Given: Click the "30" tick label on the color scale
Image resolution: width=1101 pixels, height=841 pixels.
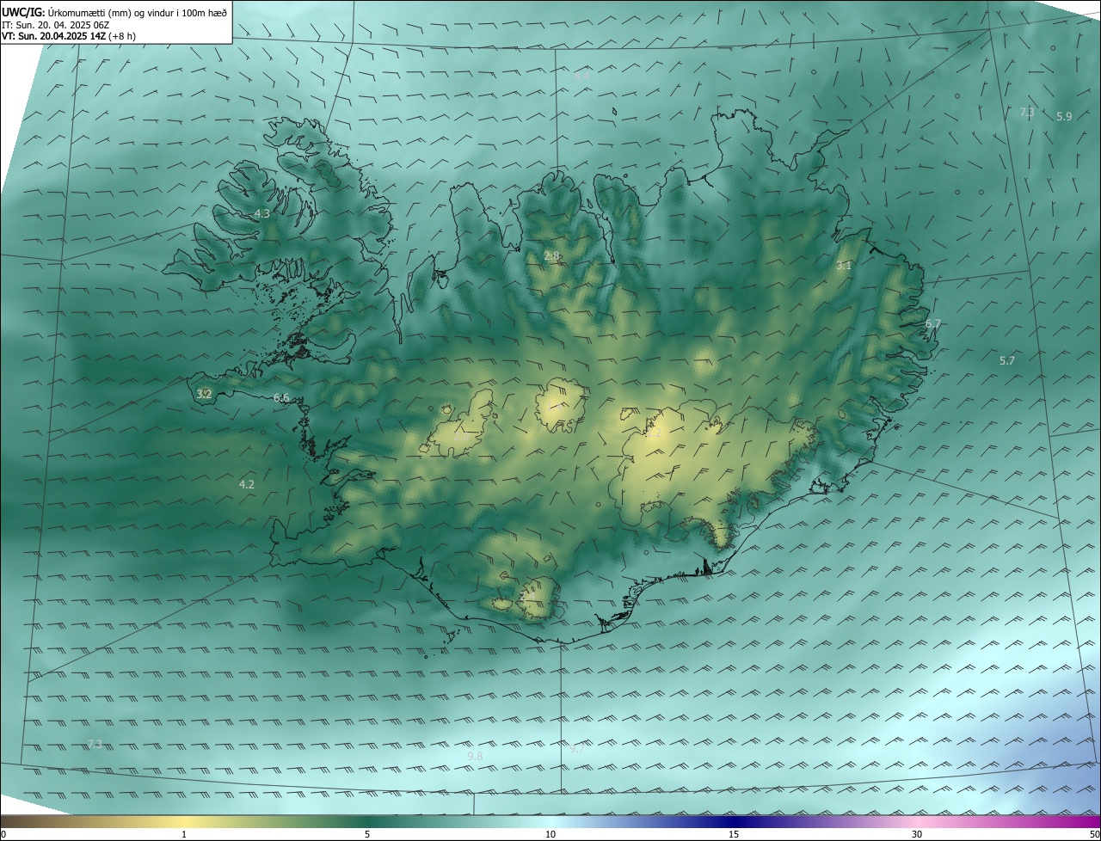Looking at the screenshot, I should coord(917,834).
